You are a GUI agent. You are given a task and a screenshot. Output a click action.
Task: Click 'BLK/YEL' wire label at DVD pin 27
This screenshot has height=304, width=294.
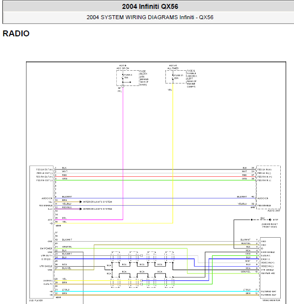pos(66,268)
